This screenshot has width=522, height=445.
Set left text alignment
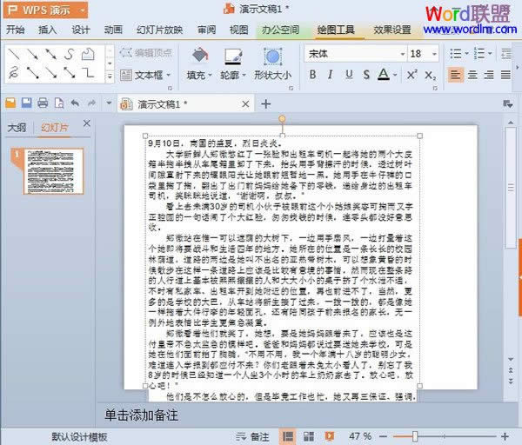(455, 75)
